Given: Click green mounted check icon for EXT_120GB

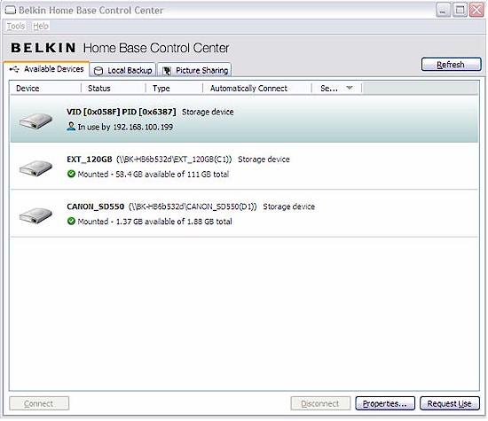Looking at the screenshot, I should [x=71, y=174].
